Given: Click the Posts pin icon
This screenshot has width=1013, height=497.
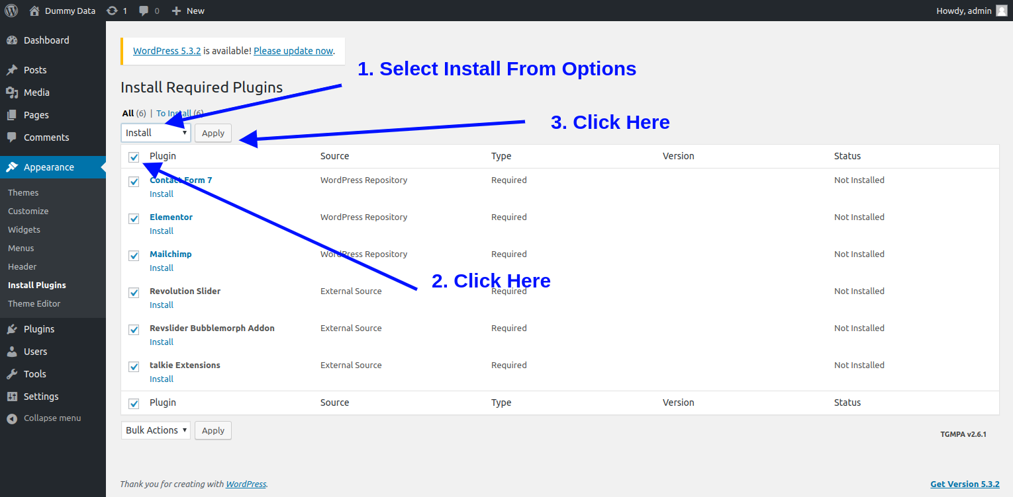Looking at the screenshot, I should click(12, 70).
